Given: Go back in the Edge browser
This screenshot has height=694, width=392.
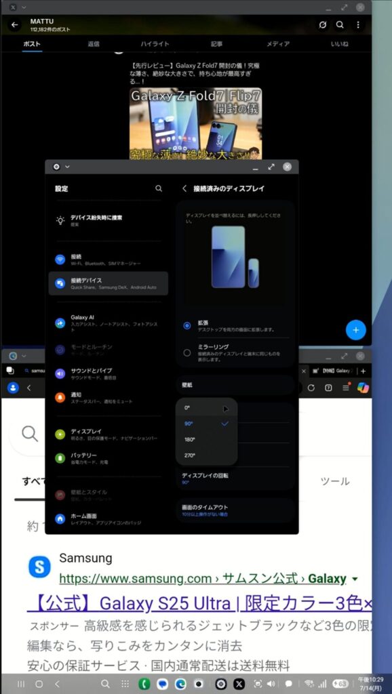Looking at the screenshot, I should tap(28, 388).
